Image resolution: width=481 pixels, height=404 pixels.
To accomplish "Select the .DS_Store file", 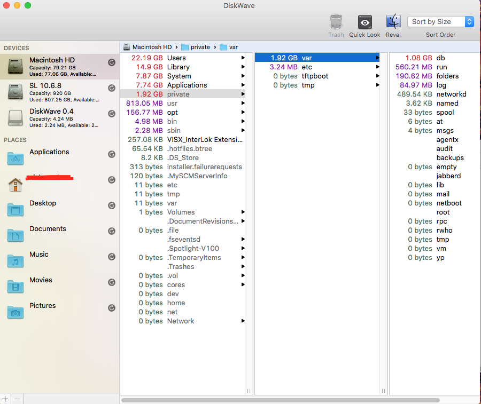I will point(183,157).
